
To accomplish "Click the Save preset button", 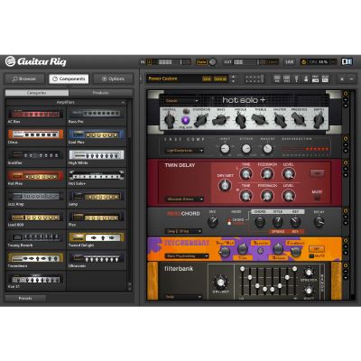I will [x=207, y=79].
